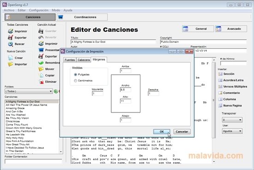254x170 pixels.
Task: Click the Guardar icon under Canción Actual
Action: click(41, 31)
